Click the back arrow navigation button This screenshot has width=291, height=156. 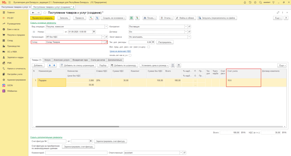(x=33, y=13)
